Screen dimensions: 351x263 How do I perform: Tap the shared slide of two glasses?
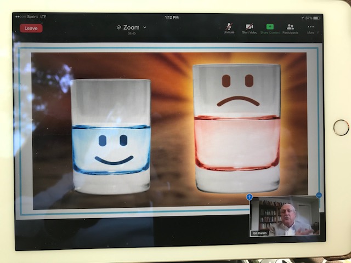pyautogui.click(x=169, y=131)
